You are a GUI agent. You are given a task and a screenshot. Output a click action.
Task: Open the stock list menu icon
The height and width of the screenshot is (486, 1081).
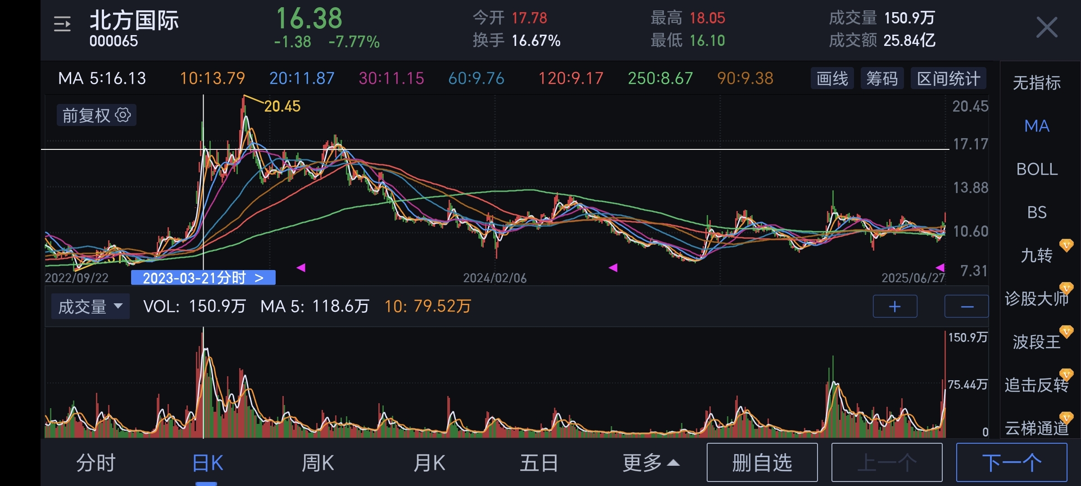(x=62, y=24)
